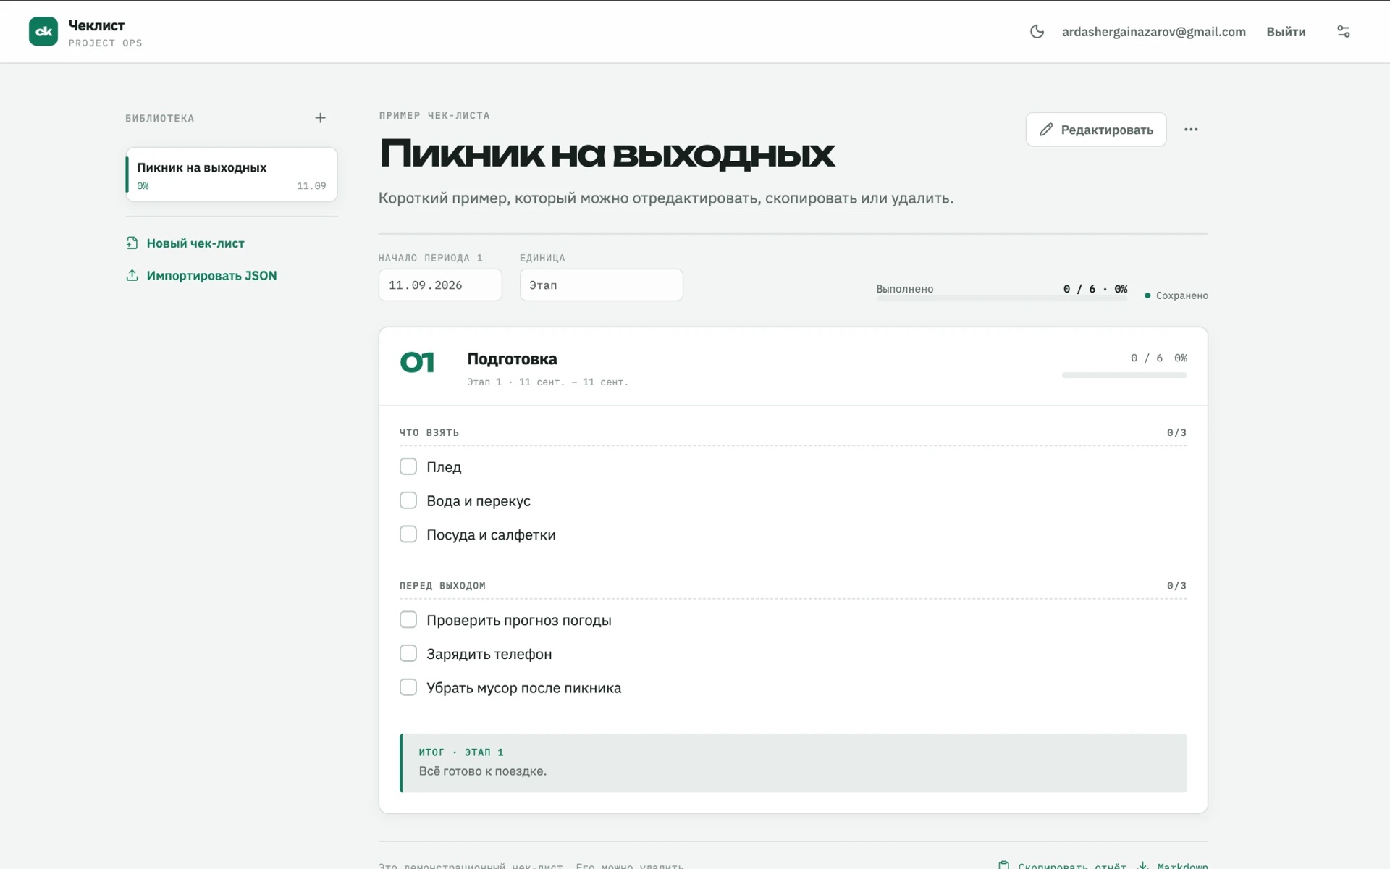Toggle dark mode moon icon

(1037, 32)
